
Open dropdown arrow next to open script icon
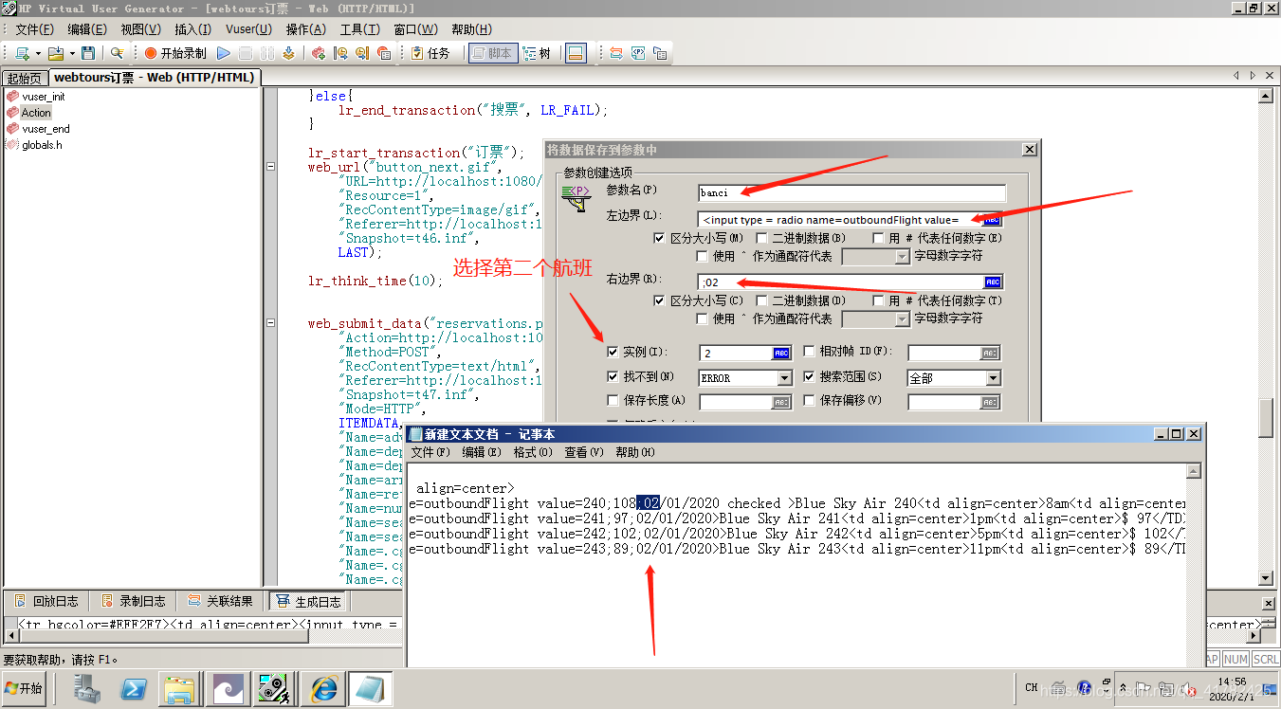point(71,53)
